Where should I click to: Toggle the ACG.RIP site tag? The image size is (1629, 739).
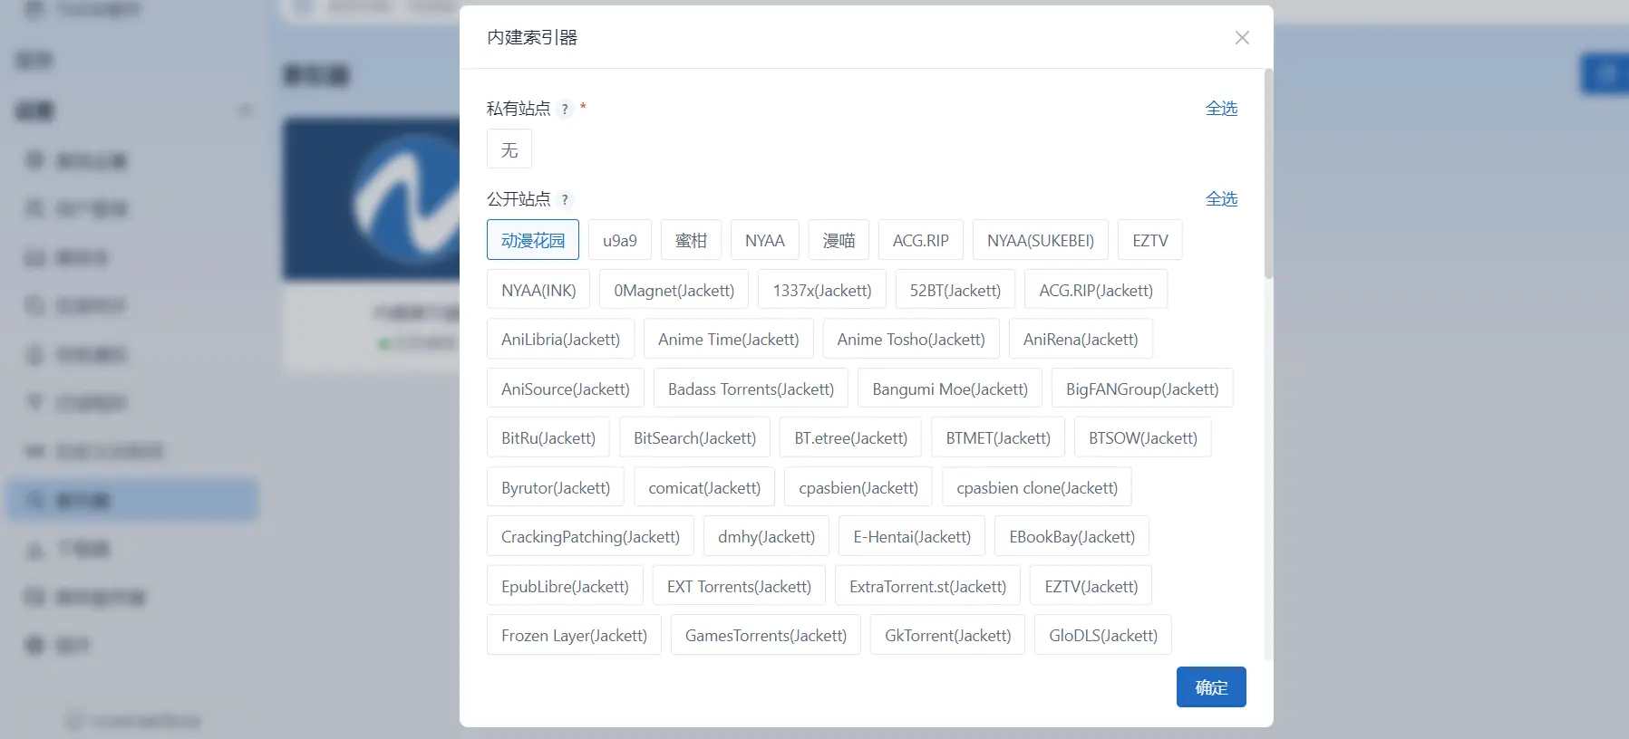[921, 240]
